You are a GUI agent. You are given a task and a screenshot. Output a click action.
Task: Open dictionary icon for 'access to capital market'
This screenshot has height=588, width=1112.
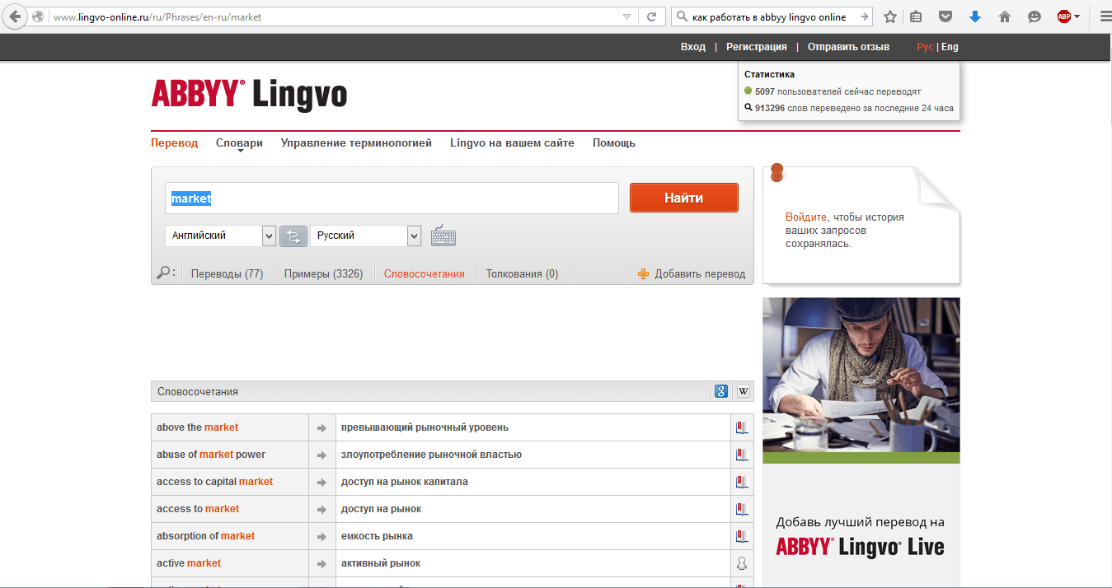tap(742, 482)
